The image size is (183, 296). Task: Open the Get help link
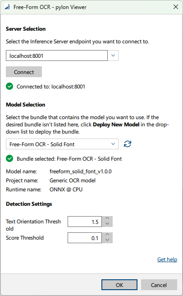[167, 259]
